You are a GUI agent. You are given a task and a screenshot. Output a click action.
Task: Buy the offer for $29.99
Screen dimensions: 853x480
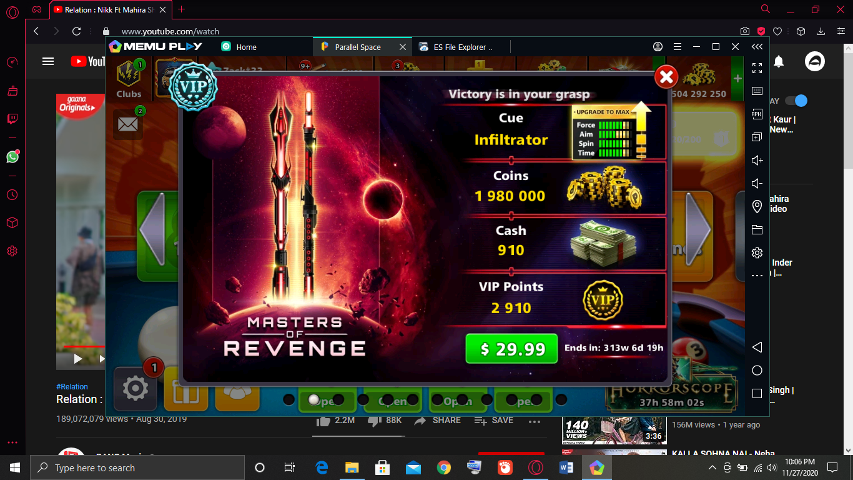511,349
